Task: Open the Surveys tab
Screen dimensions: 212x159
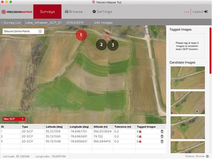Action: [47, 12]
